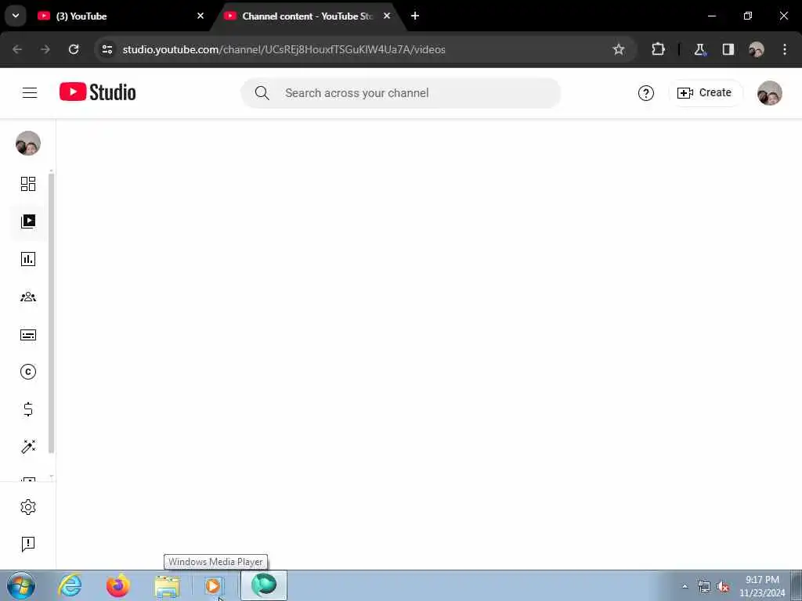Go back in browser history
Screen dimensions: 802x601
[17, 49]
